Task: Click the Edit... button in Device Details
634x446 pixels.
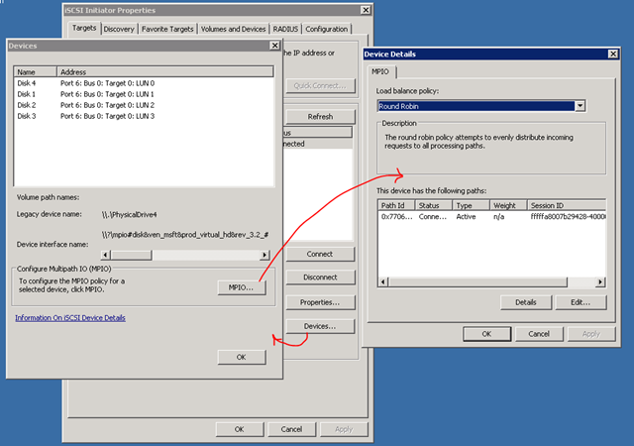Action: coord(581,302)
